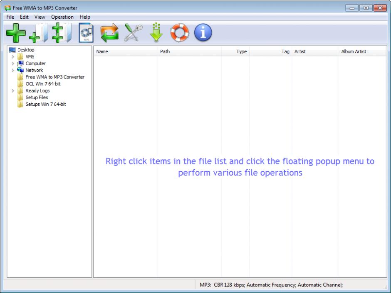The image size is (391, 293).
Task: Sort list by Path column header
Action: click(x=190, y=51)
